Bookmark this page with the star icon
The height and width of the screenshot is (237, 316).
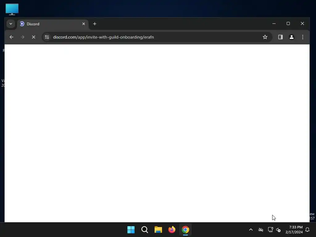(x=265, y=37)
